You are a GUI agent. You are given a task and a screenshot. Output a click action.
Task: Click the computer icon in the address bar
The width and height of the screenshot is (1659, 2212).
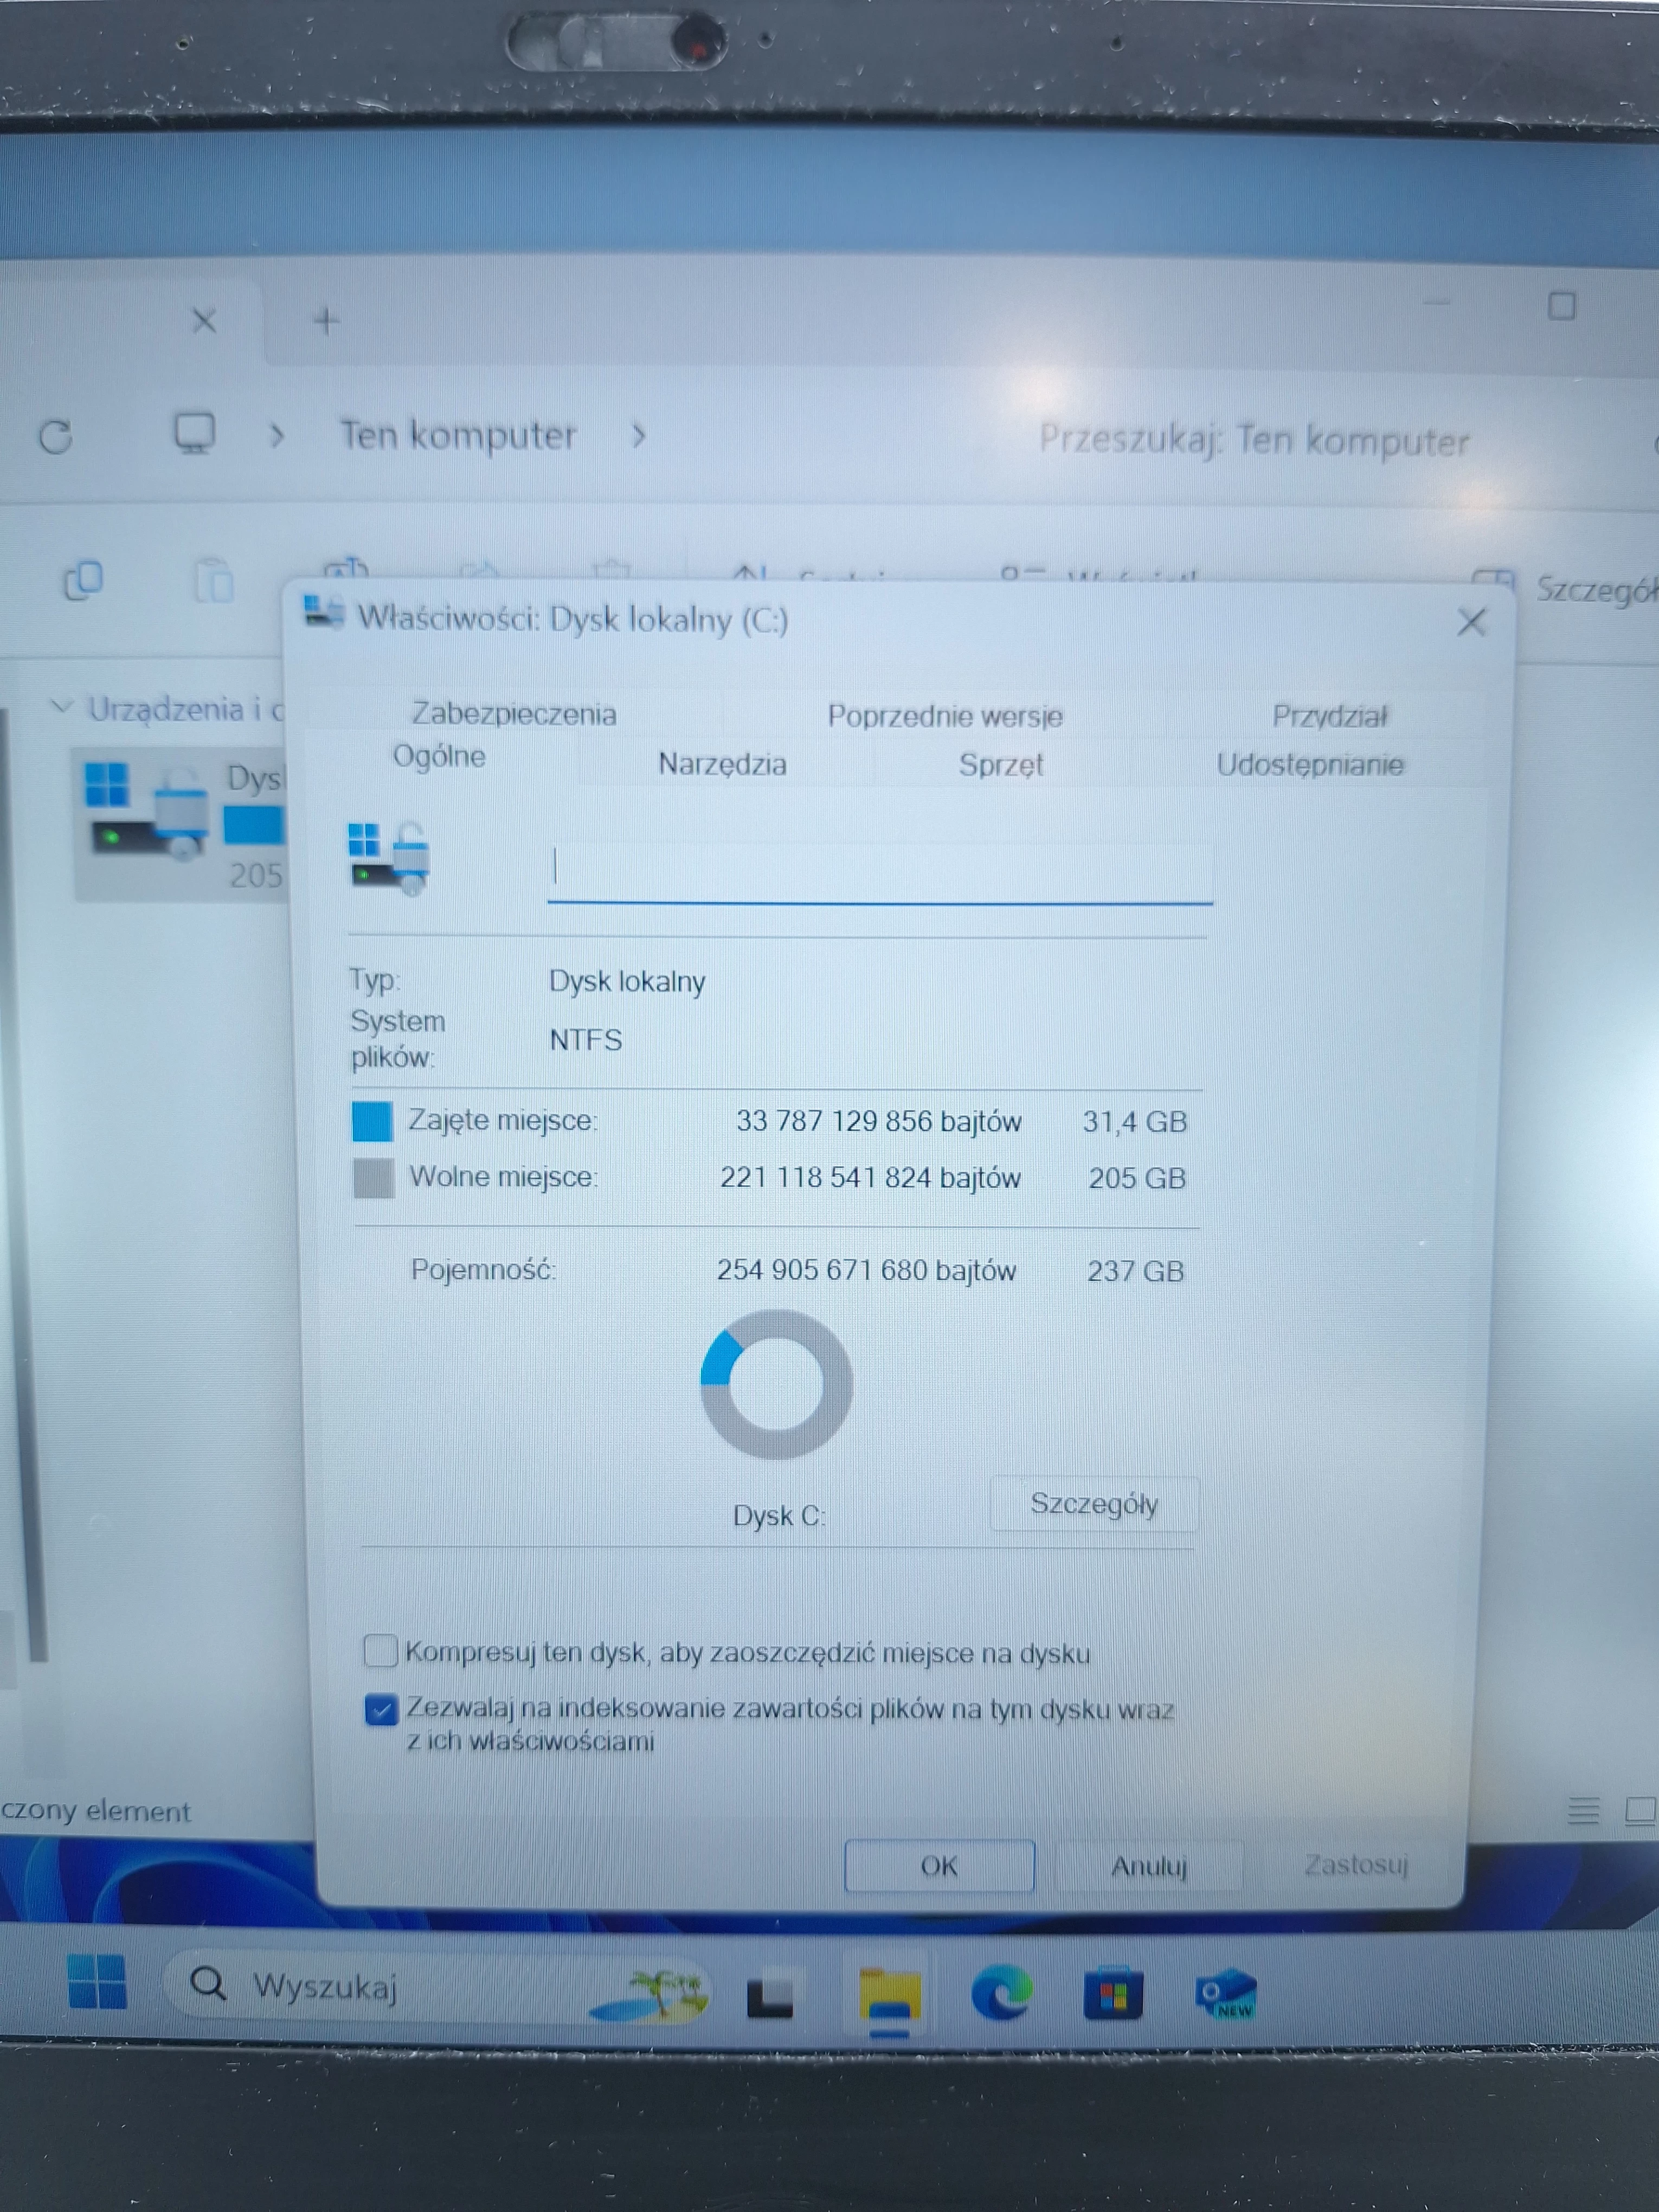tap(194, 434)
